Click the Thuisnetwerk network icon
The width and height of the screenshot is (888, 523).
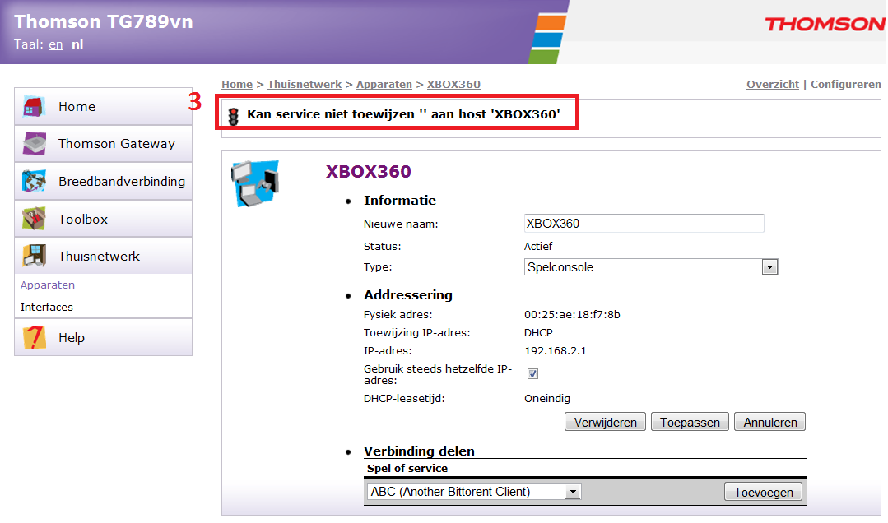pos(34,256)
